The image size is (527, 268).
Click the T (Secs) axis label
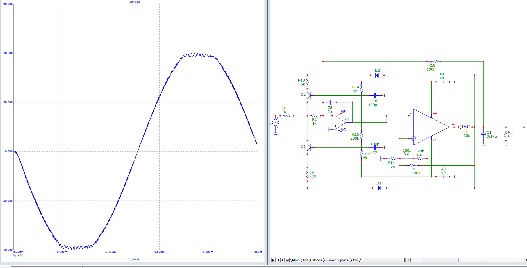(x=133, y=259)
